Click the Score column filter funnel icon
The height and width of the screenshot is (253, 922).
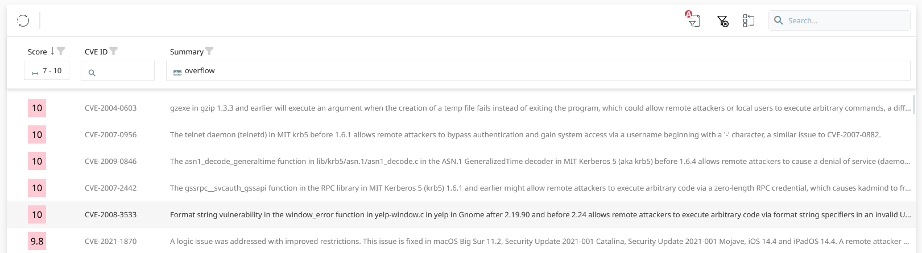[x=61, y=51]
